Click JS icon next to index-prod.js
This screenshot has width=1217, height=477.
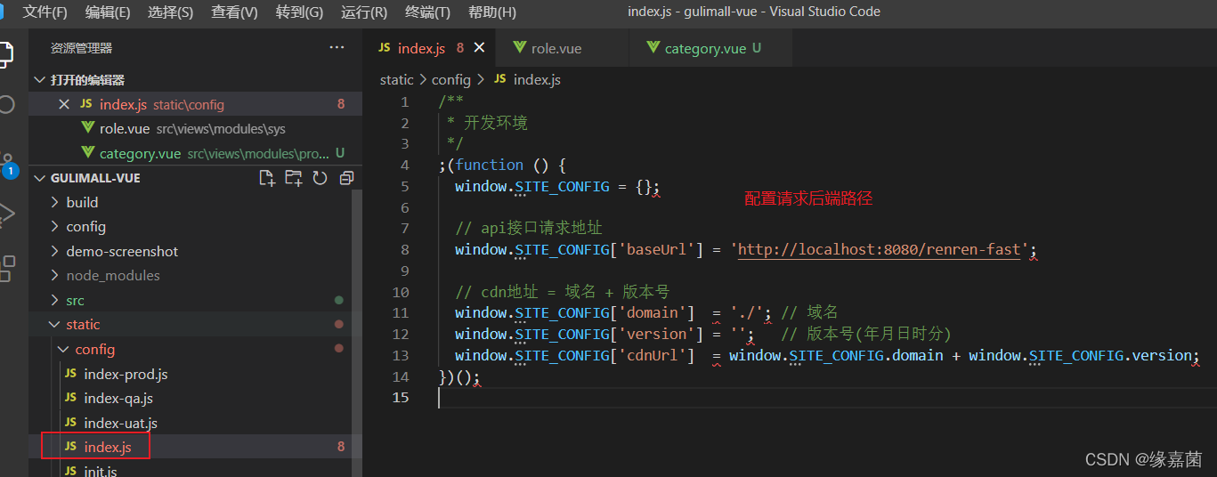point(70,374)
